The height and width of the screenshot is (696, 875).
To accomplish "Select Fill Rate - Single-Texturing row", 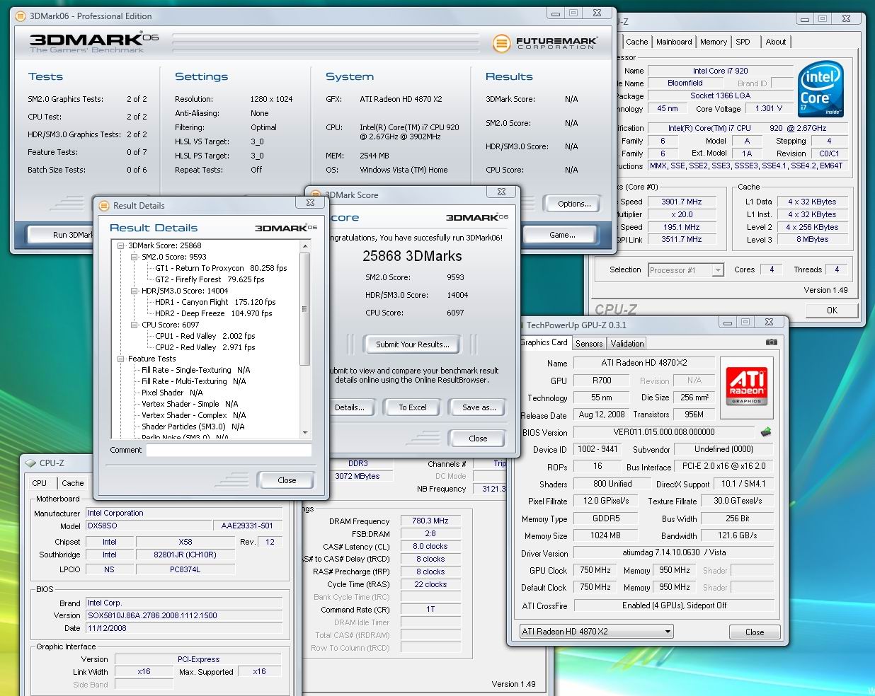I will coord(196,370).
